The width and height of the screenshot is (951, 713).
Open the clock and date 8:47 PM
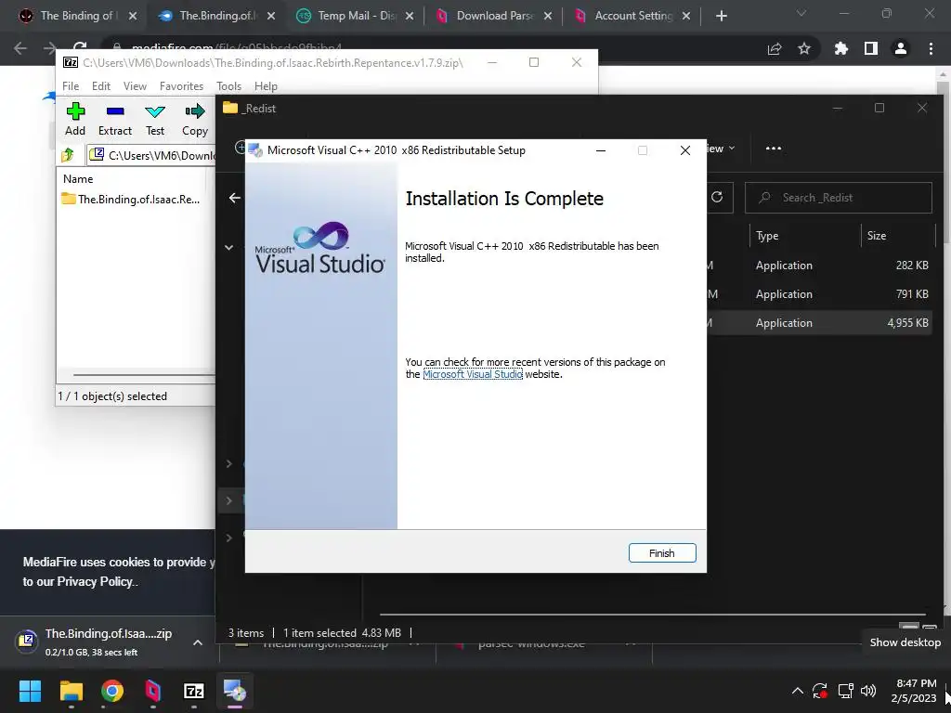coord(914,691)
